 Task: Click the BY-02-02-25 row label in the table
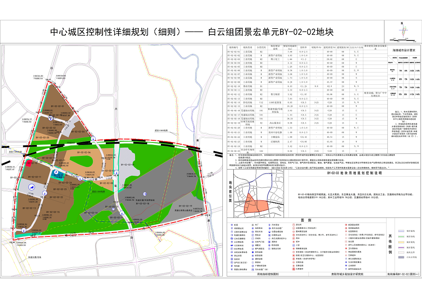[x=234, y=151]
